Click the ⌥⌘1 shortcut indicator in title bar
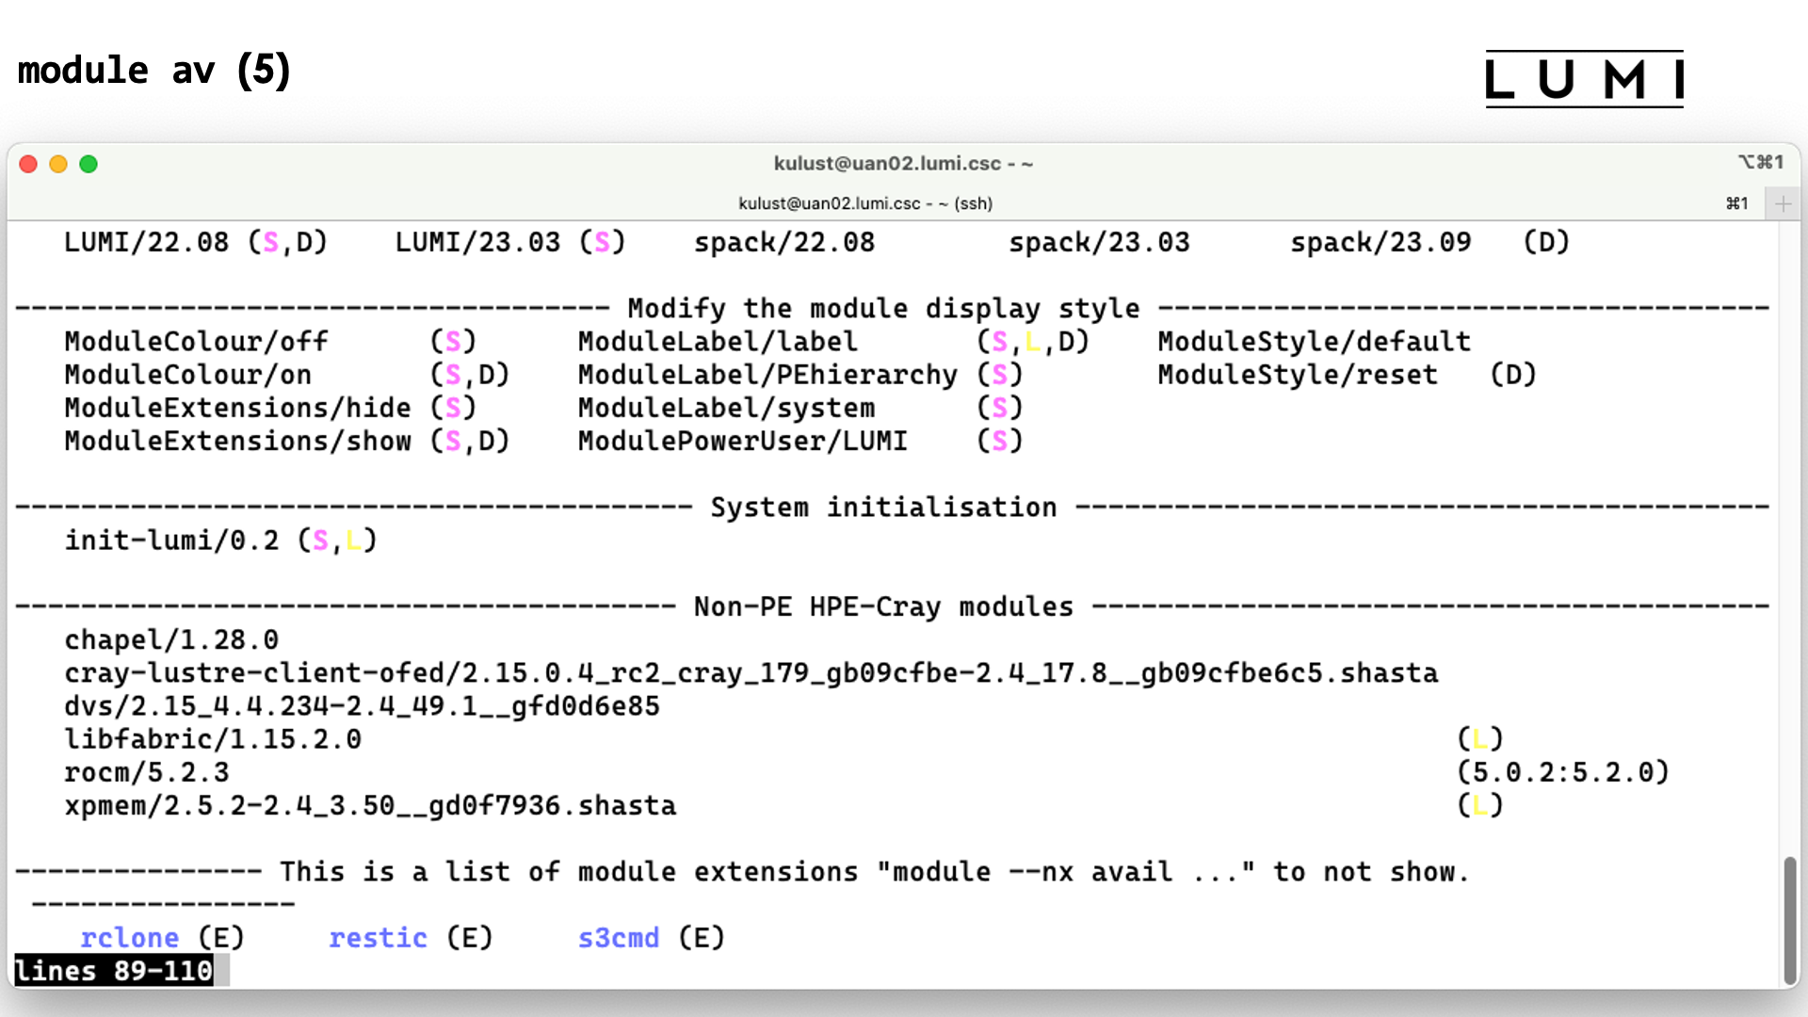The width and height of the screenshot is (1808, 1017). [1761, 162]
